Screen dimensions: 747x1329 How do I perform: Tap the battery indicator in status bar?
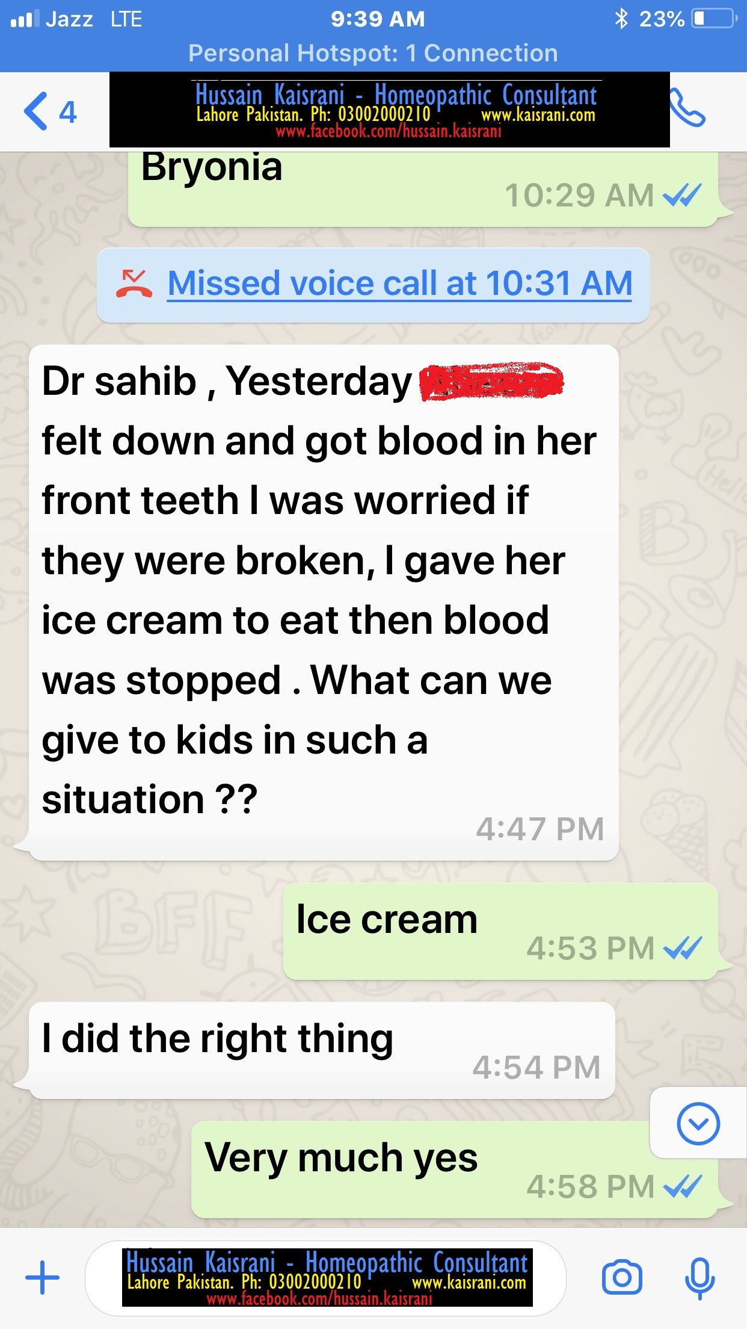pyautogui.click(x=715, y=19)
